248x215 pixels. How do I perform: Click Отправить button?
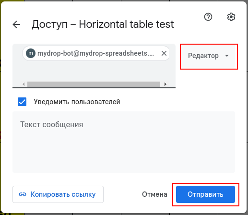click(205, 194)
